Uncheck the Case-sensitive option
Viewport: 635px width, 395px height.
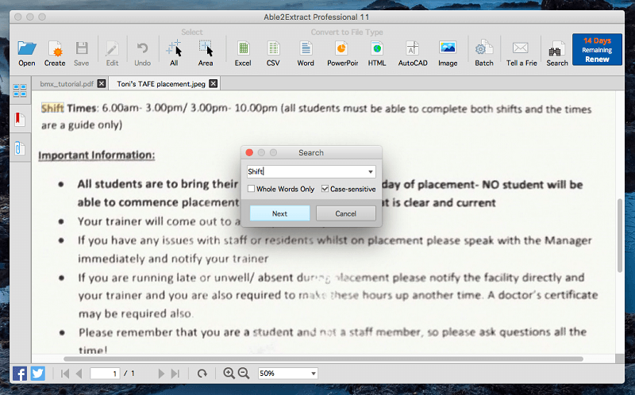[x=325, y=189]
